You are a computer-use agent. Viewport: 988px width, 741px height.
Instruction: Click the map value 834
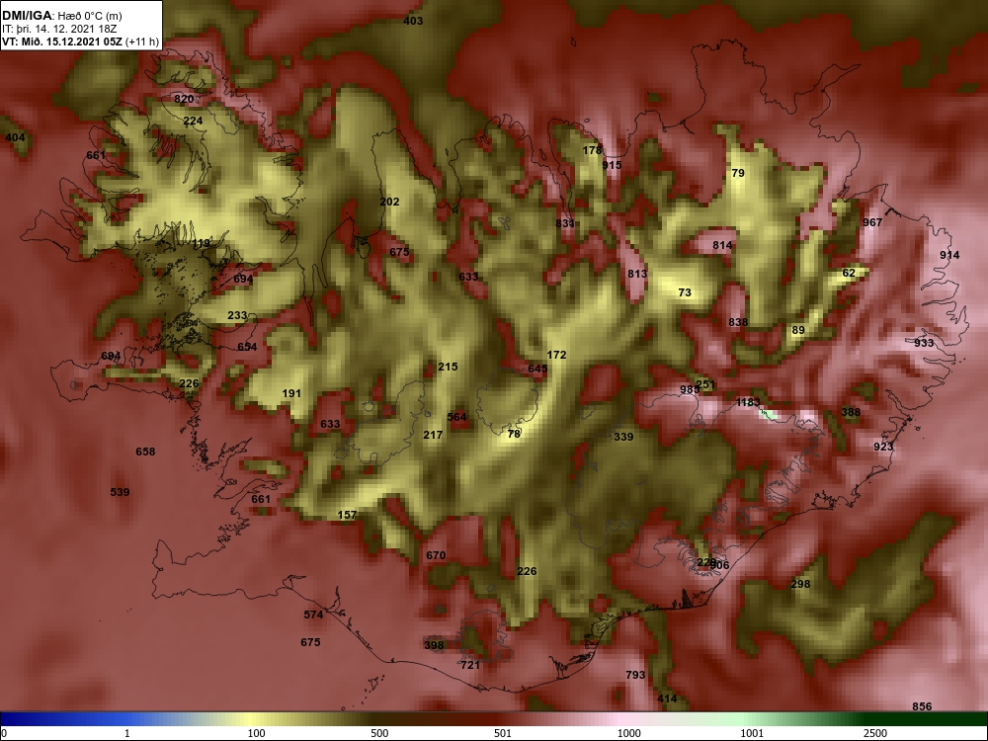coord(565,223)
